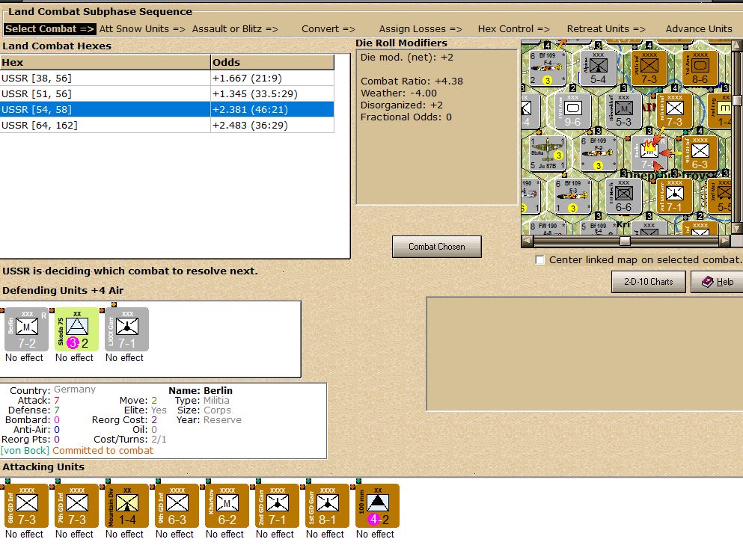Click the [von Bock] leader label
743x545 pixels.
pos(25,451)
